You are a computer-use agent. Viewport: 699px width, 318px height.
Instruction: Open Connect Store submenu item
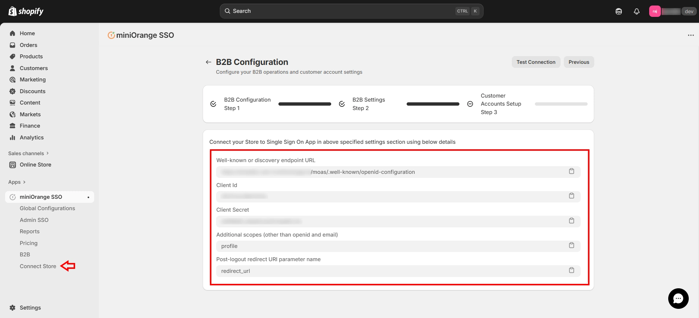pyautogui.click(x=38, y=266)
